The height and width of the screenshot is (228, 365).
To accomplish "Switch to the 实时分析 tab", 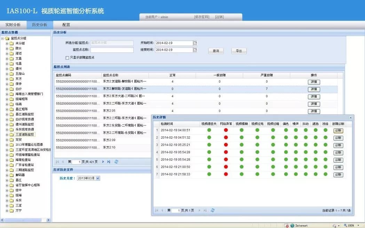I will (x=13, y=25).
